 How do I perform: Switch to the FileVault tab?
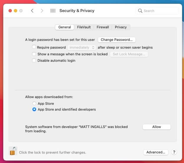pos(84,27)
